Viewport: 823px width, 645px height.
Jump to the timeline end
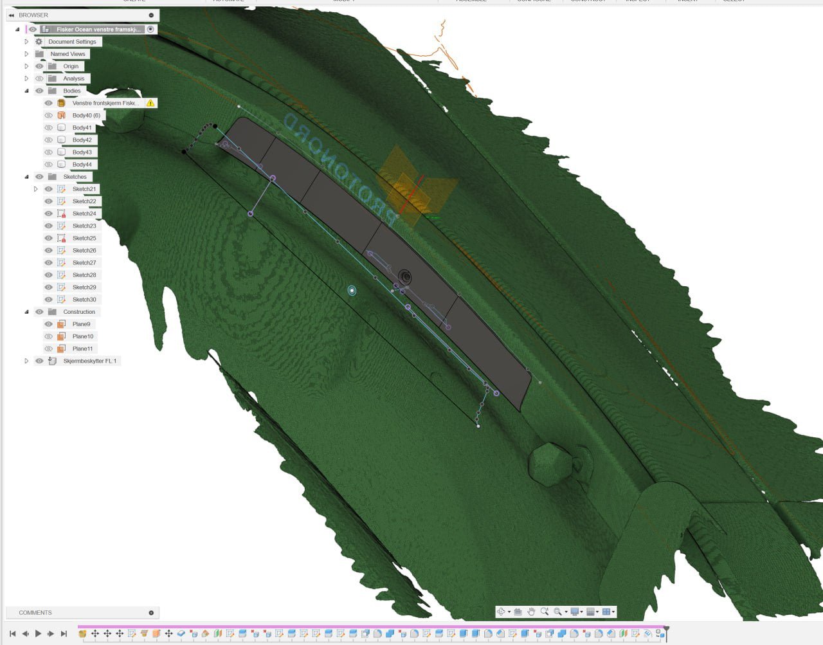(x=64, y=633)
